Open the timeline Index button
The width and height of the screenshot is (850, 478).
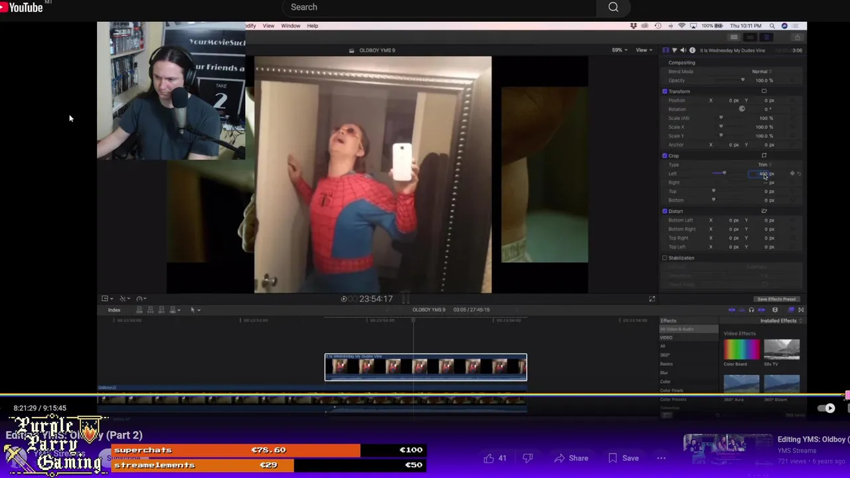(x=114, y=310)
